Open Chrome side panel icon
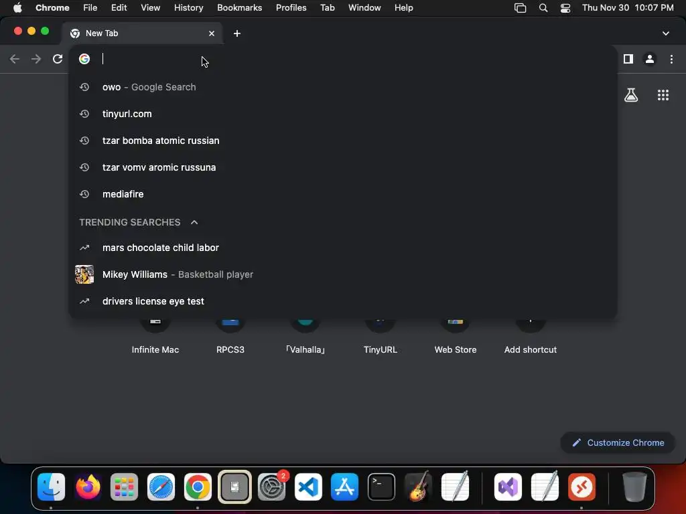Image resolution: width=686 pixels, height=514 pixels. click(x=628, y=59)
